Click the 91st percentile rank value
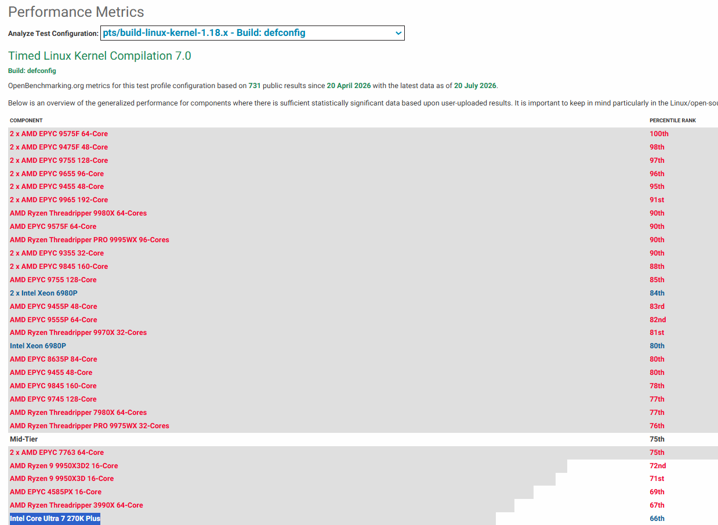 click(657, 200)
